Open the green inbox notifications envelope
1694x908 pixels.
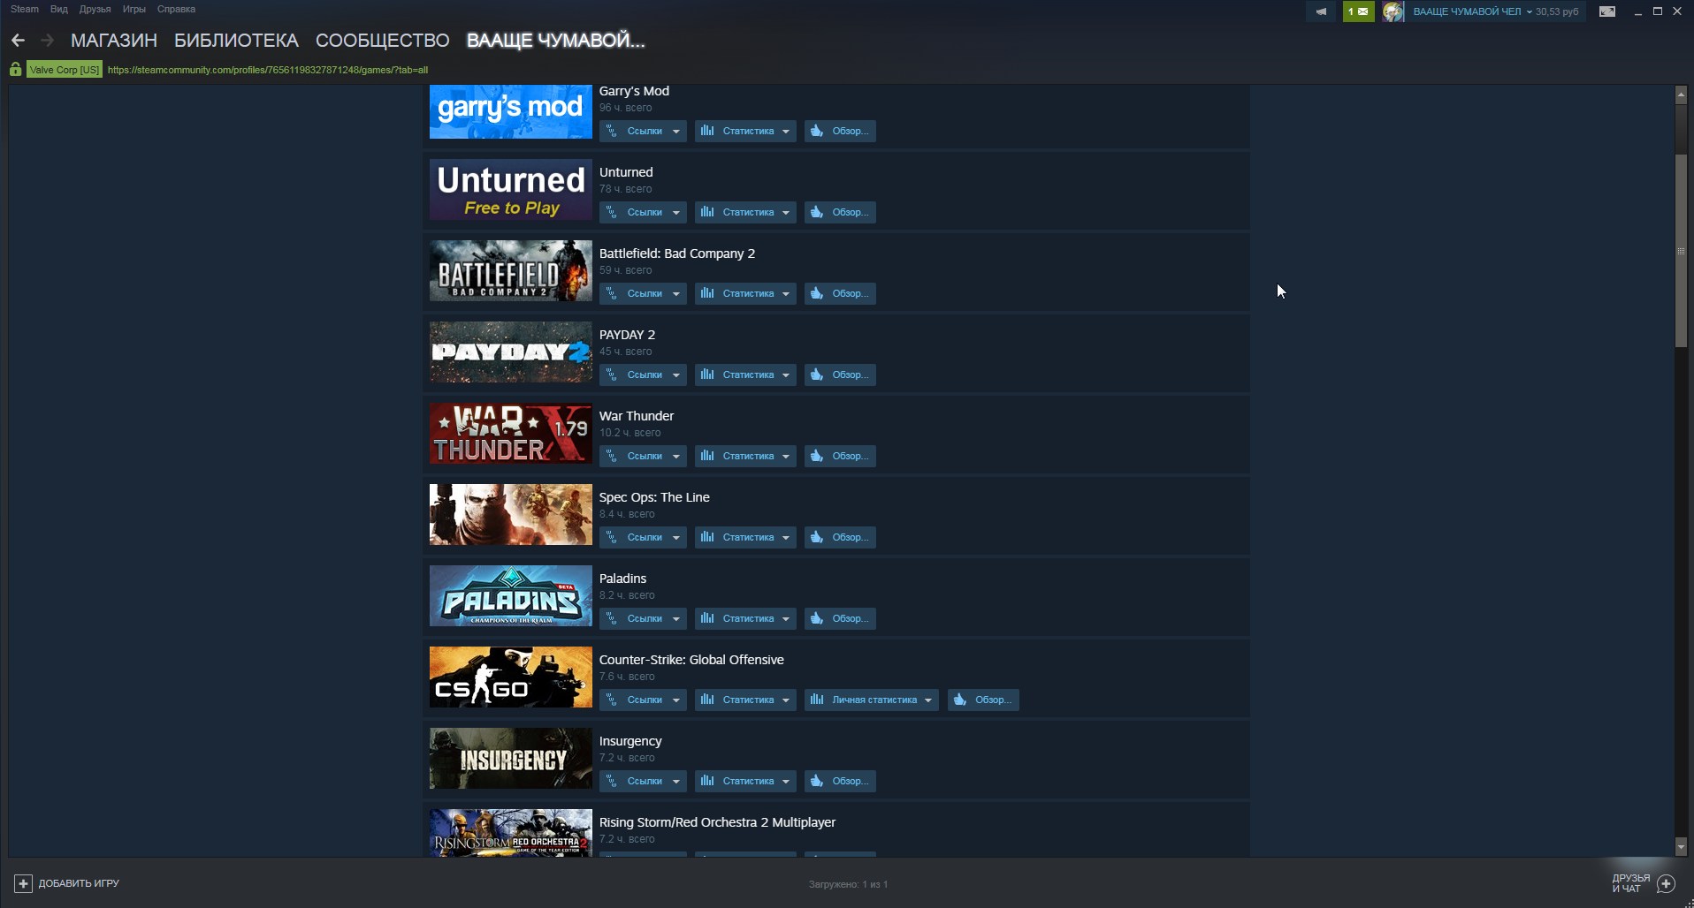(x=1358, y=11)
